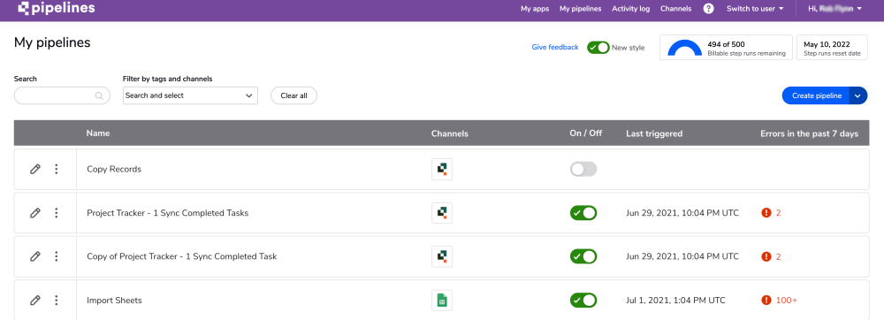Viewport: 884px width, 320px height.
Task: Click the help question mark icon
Action: pos(709,9)
